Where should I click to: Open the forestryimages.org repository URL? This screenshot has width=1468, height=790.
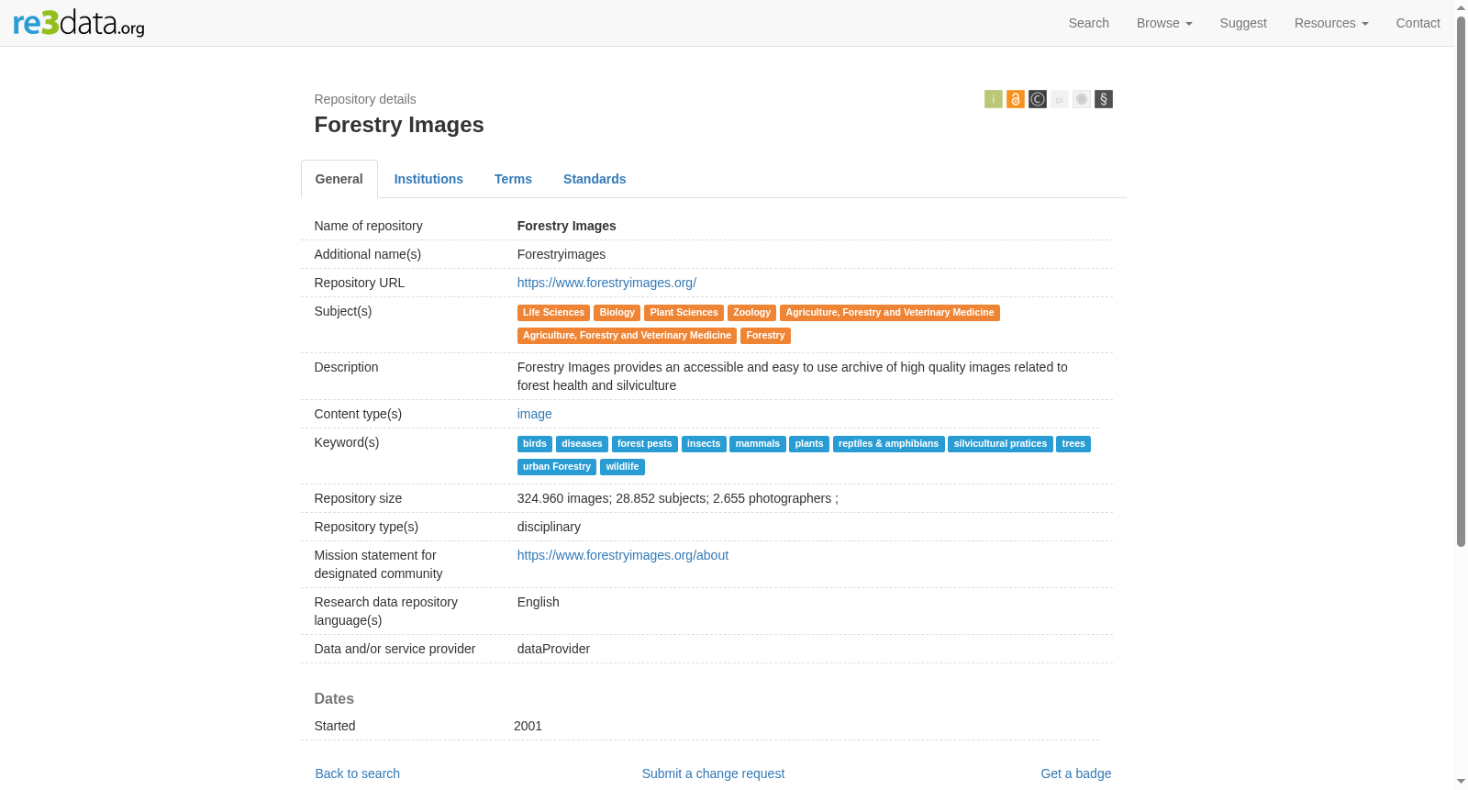tap(606, 283)
